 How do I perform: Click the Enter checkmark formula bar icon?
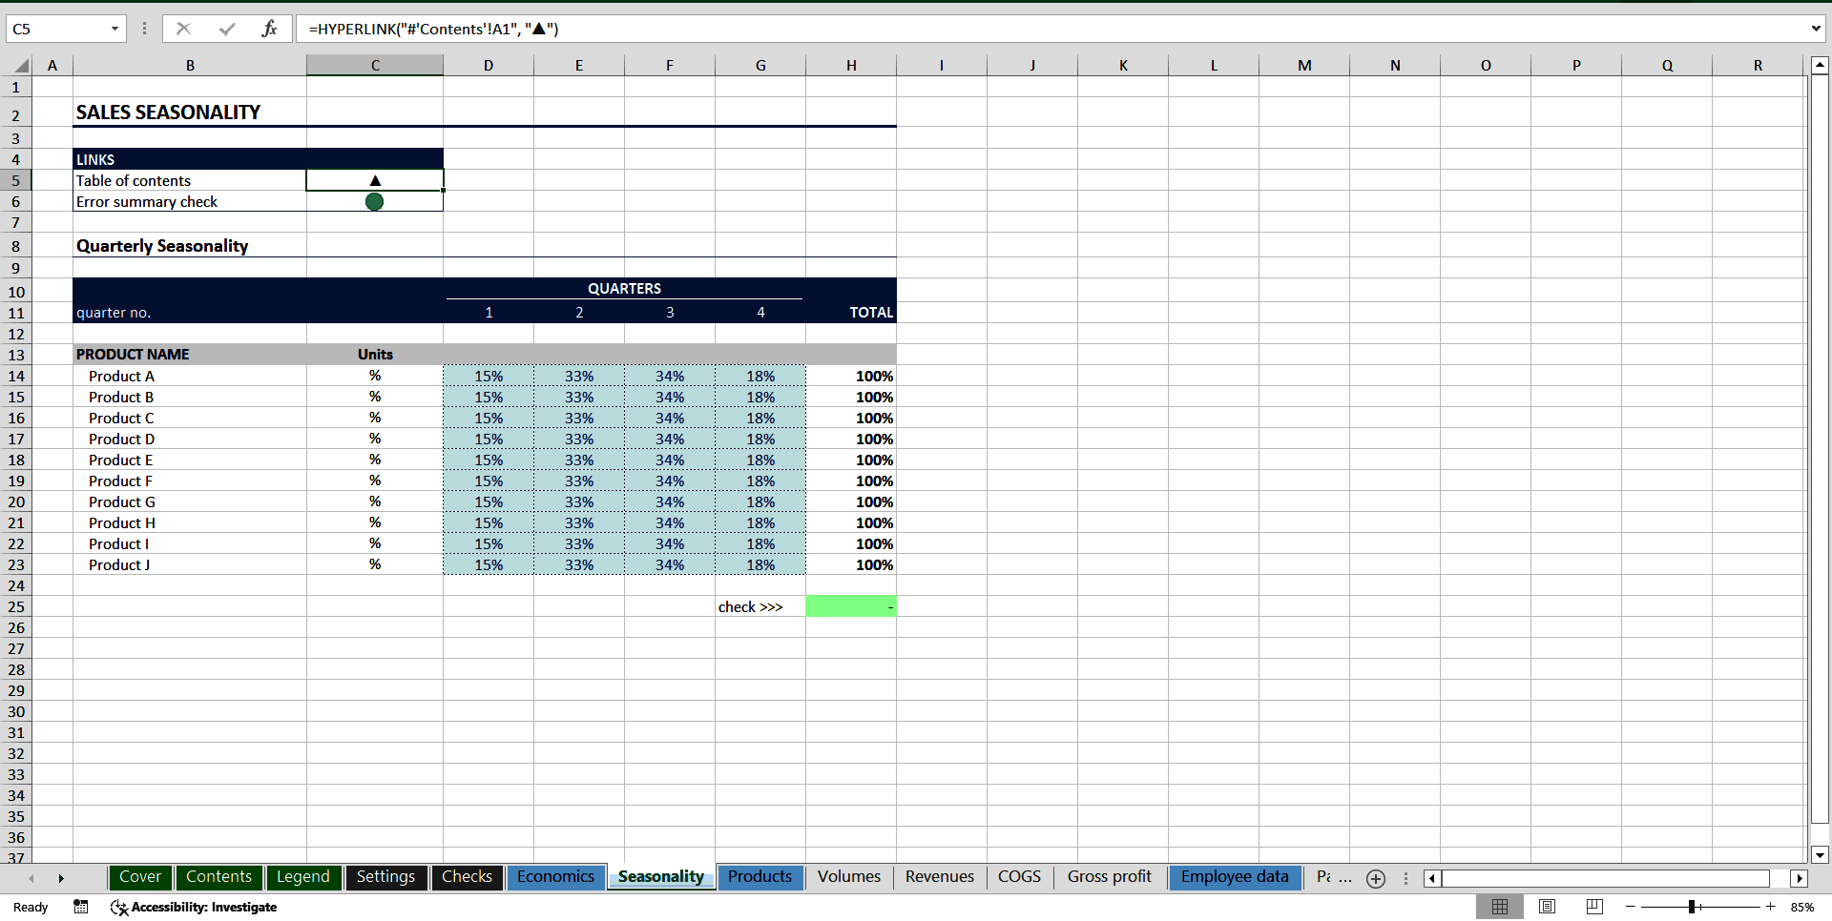227,29
